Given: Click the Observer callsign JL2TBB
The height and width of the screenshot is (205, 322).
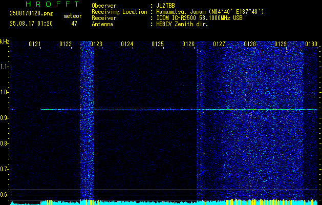Looking at the screenshot, I should pyautogui.click(x=165, y=6).
